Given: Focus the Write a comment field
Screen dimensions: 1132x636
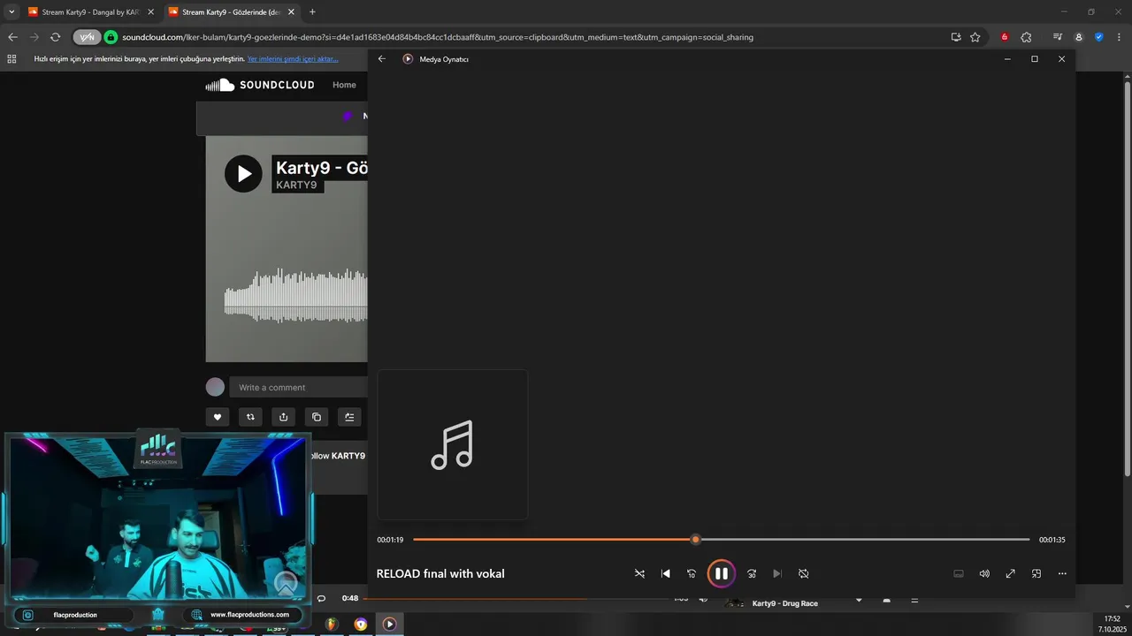Looking at the screenshot, I should point(299,387).
